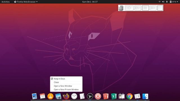This screenshot has width=180, height=101.
Task: Open the Font Book character icon
Action: pos(138,96)
